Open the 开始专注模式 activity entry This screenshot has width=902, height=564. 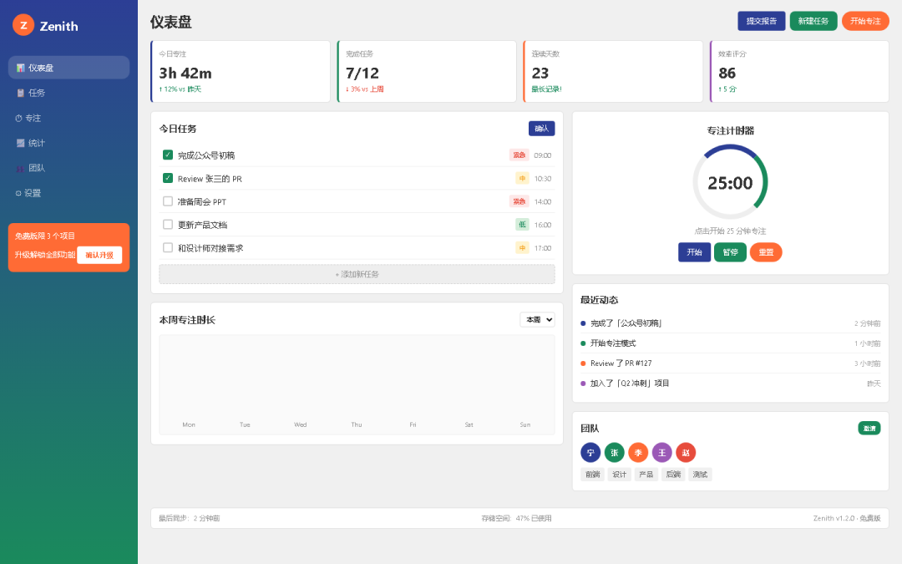point(731,343)
